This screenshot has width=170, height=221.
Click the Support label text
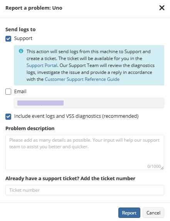23,39
